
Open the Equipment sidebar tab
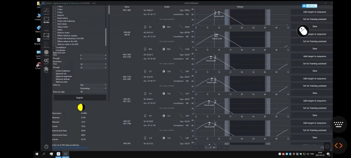point(46,10)
